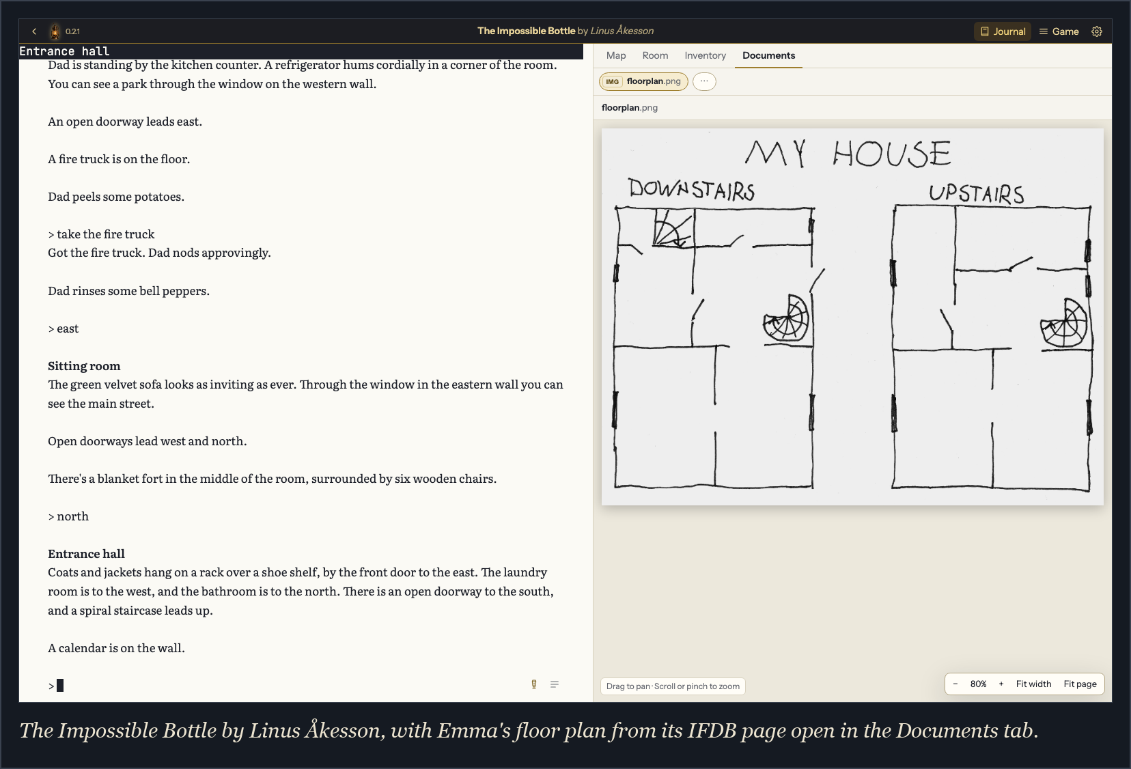This screenshot has width=1131, height=769.
Task: Open the Game menu
Action: pyautogui.click(x=1059, y=31)
